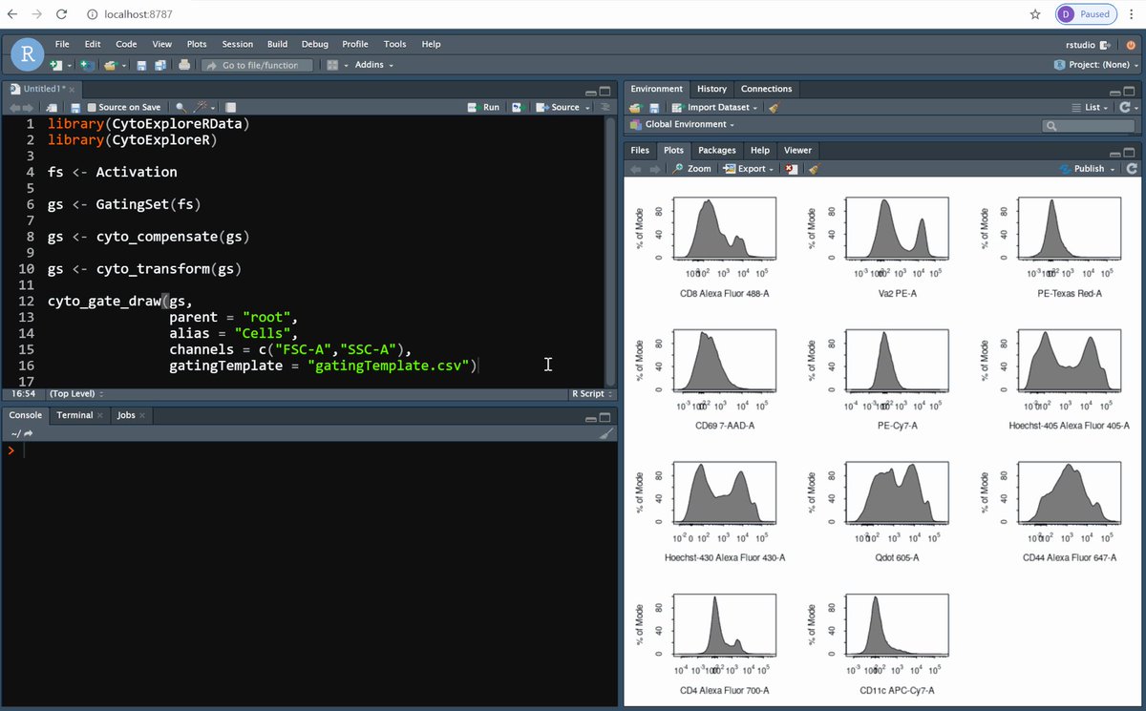Click the rstudio sign out icon
1146x711 pixels.
(1106, 44)
